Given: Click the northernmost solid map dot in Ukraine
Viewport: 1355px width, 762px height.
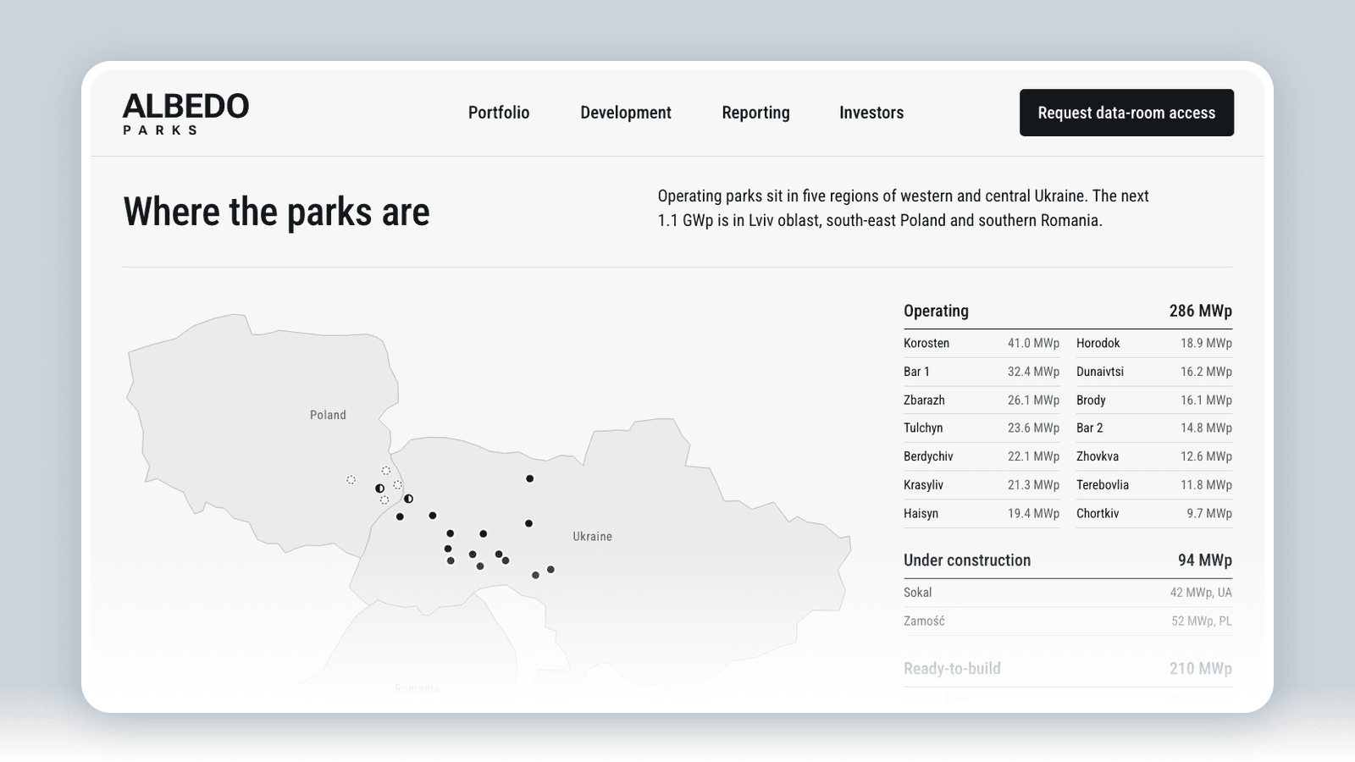Looking at the screenshot, I should (x=529, y=478).
